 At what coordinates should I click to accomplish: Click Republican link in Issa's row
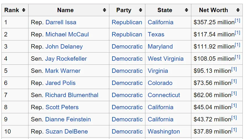pos(127,22)
